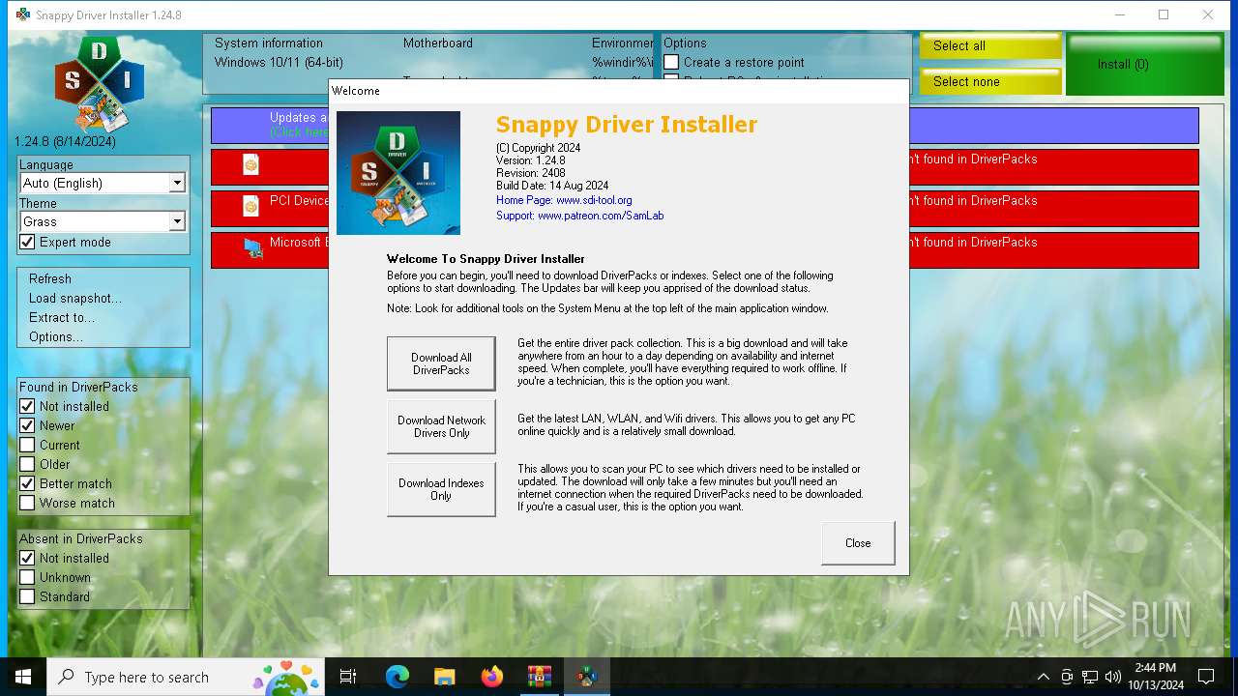Open Options... from the sidebar menu
Image resolution: width=1238 pixels, height=696 pixels.
(x=56, y=336)
